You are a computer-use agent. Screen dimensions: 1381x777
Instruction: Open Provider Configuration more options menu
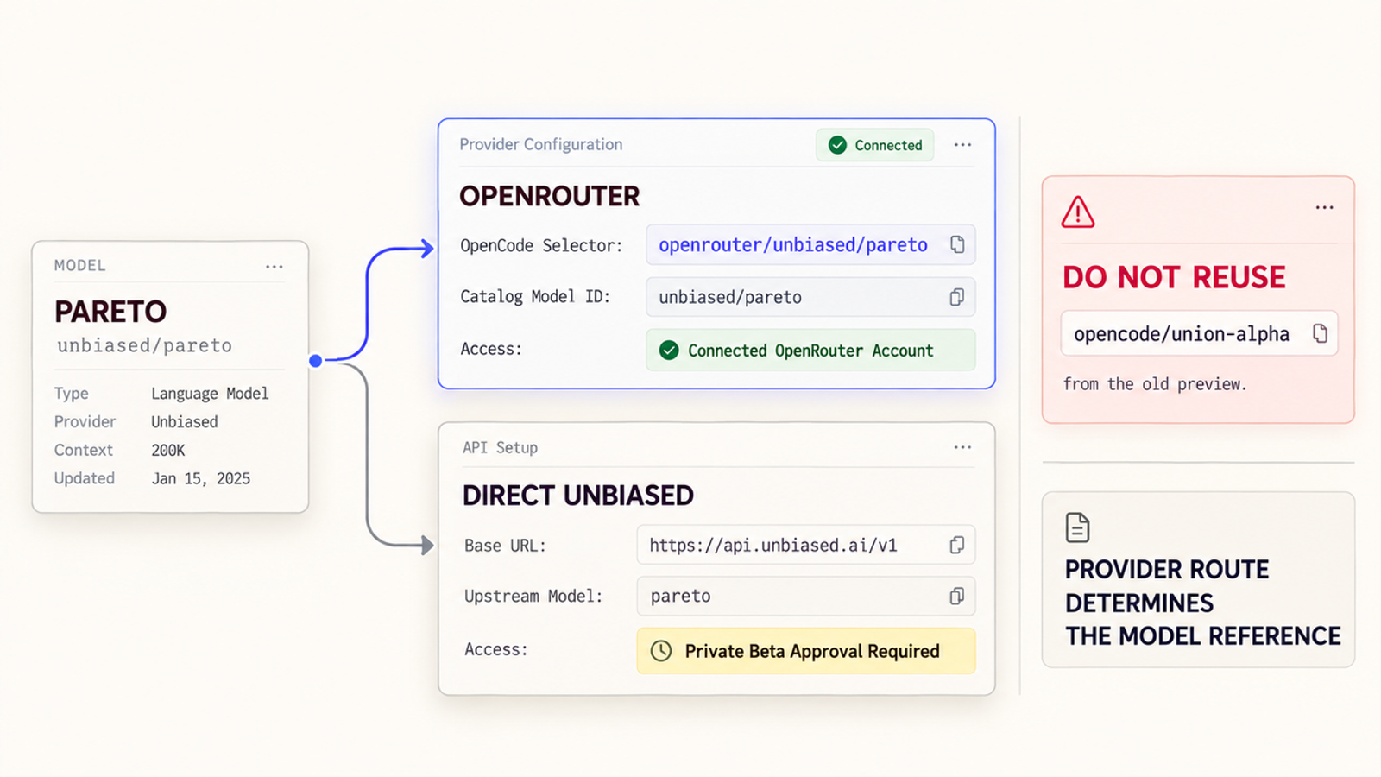(963, 145)
